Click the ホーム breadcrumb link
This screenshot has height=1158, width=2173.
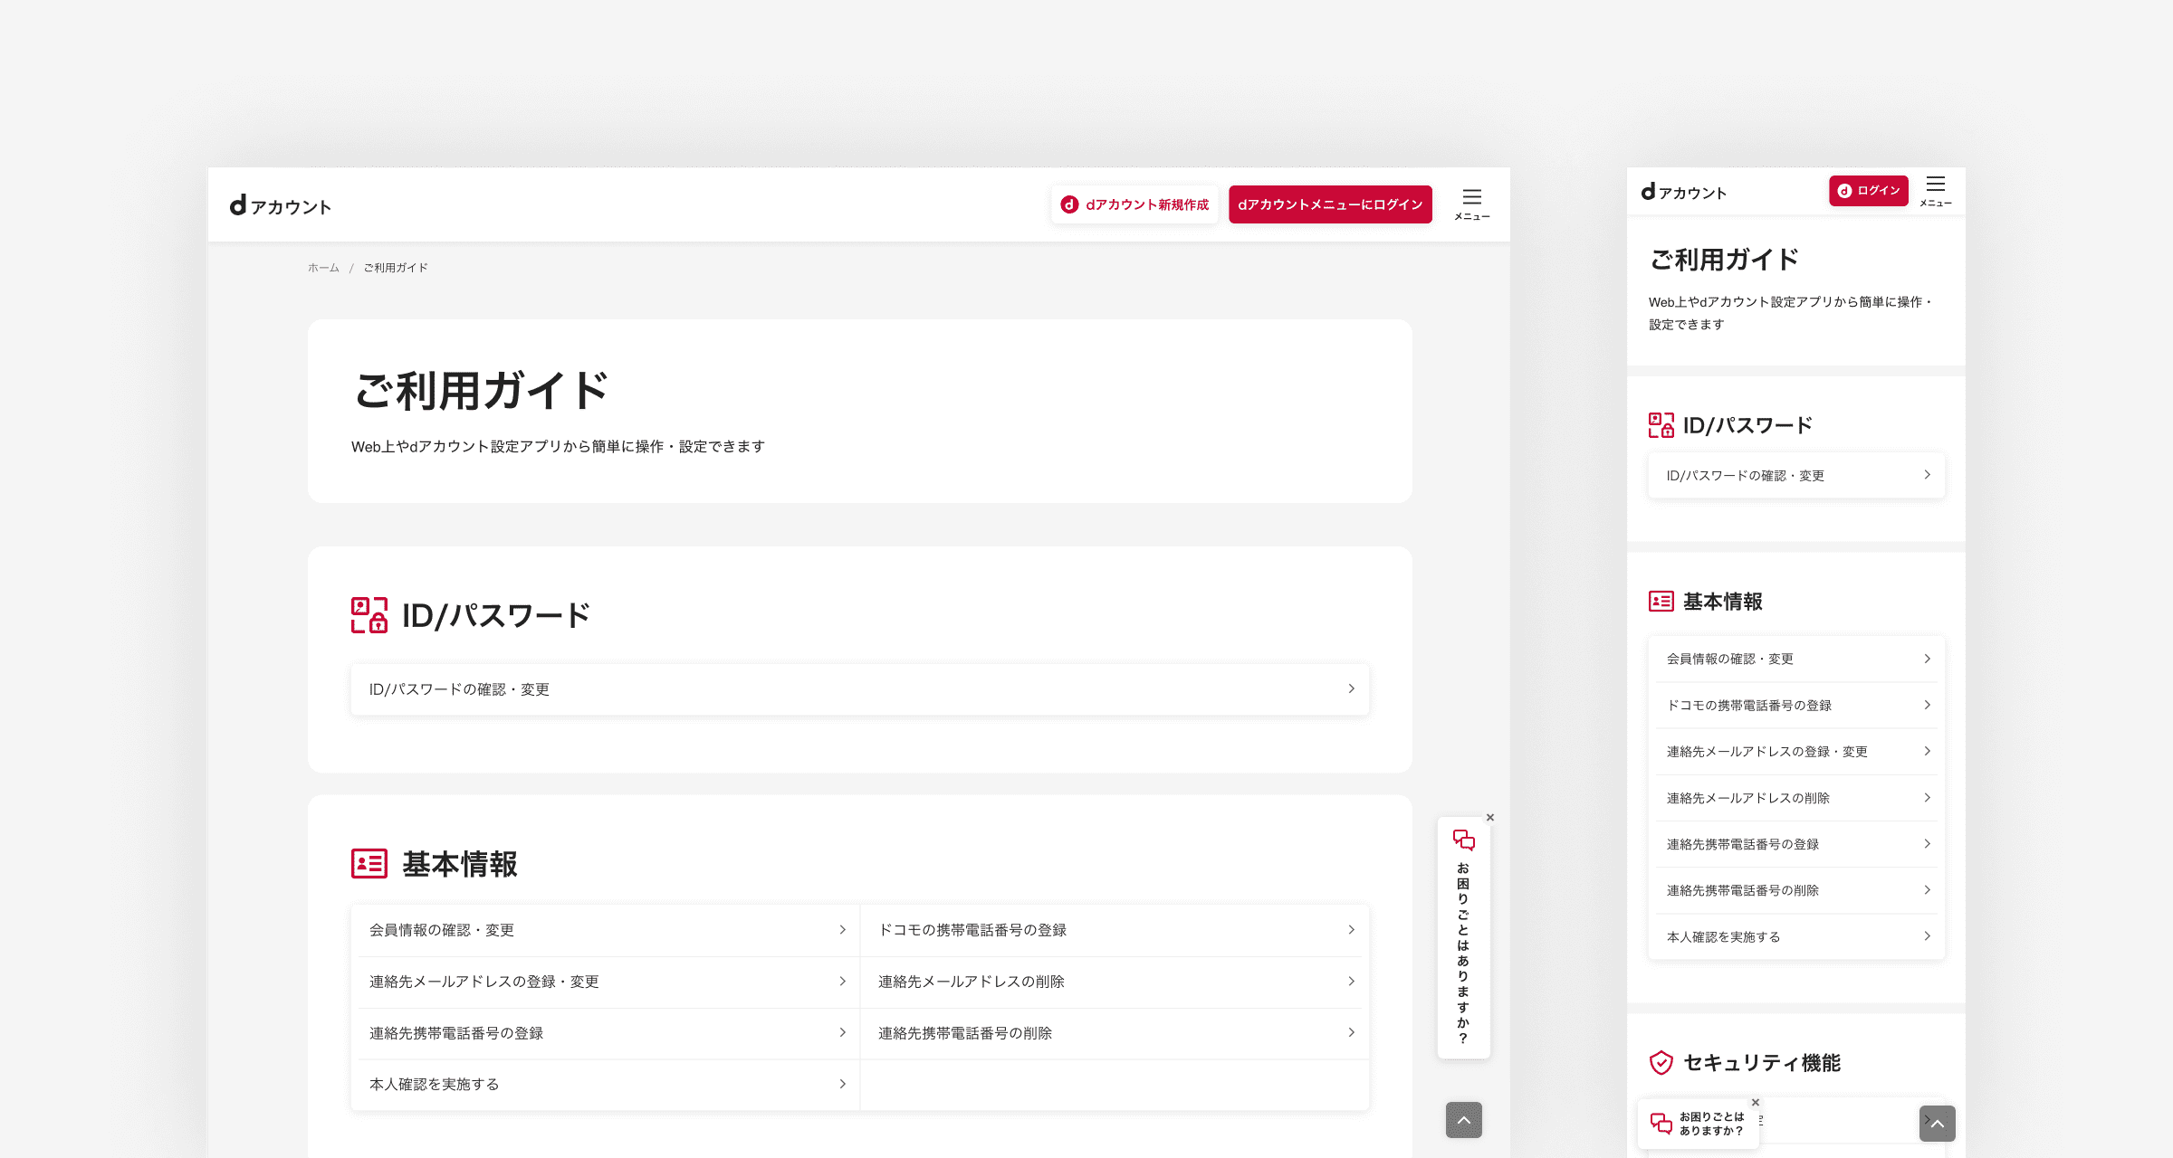(323, 268)
